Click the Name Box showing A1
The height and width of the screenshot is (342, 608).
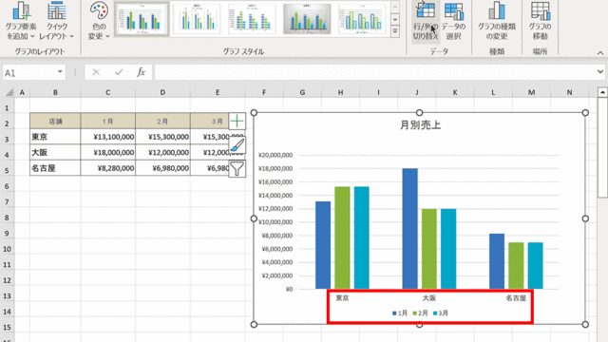coord(29,72)
